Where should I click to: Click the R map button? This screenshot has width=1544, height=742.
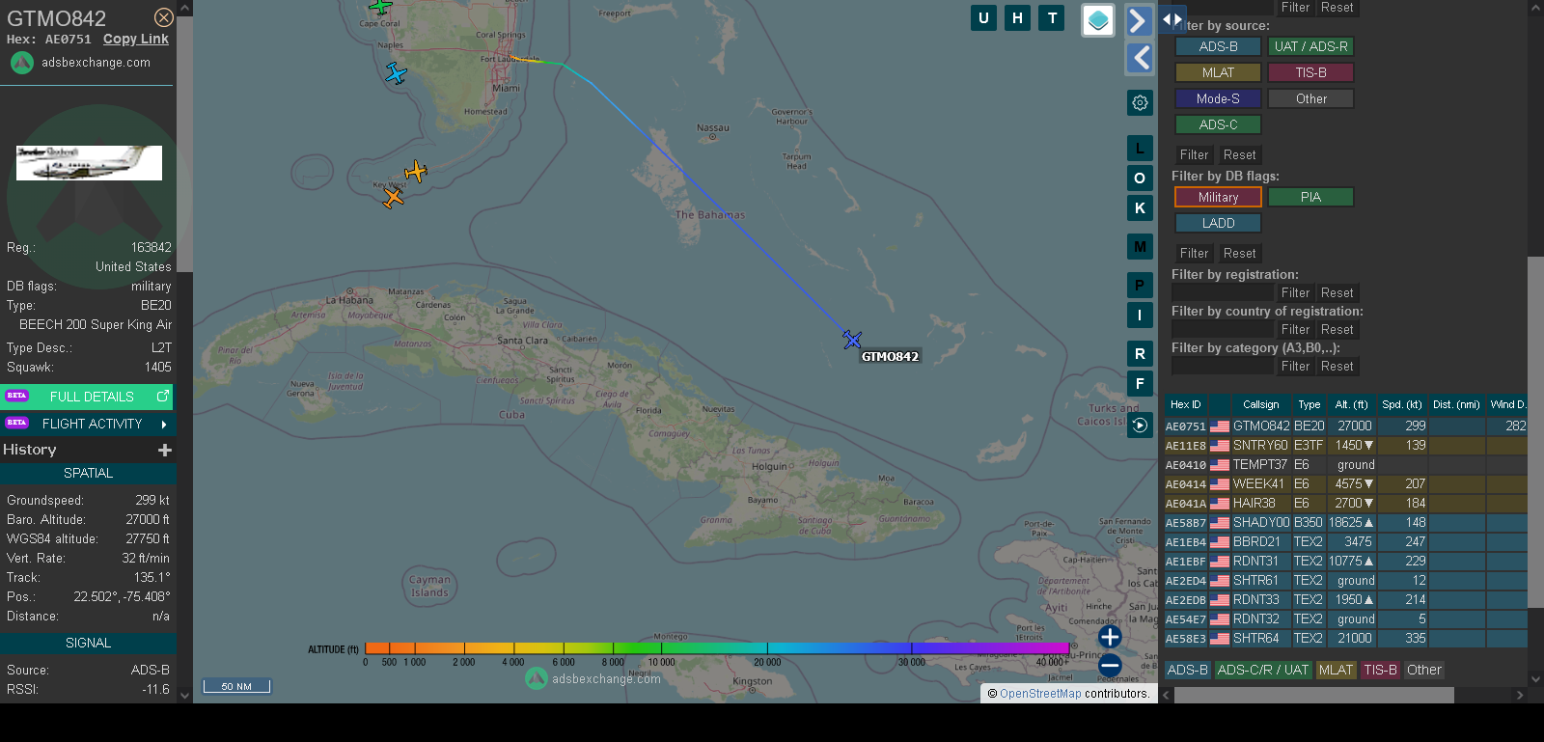pyautogui.click(x=1140, y=354)
